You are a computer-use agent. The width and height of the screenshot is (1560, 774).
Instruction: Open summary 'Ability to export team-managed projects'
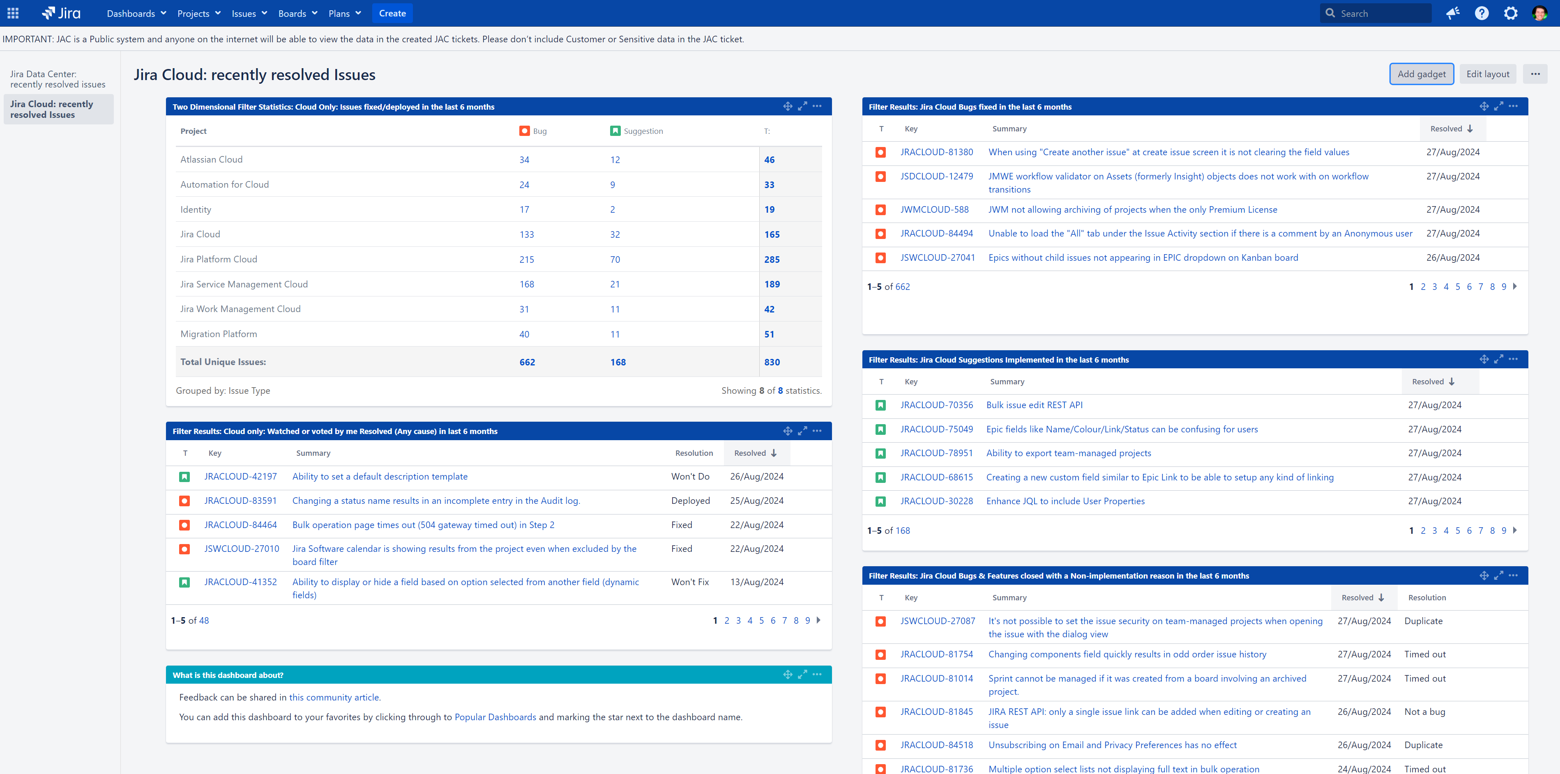[x=1068, y=453]
